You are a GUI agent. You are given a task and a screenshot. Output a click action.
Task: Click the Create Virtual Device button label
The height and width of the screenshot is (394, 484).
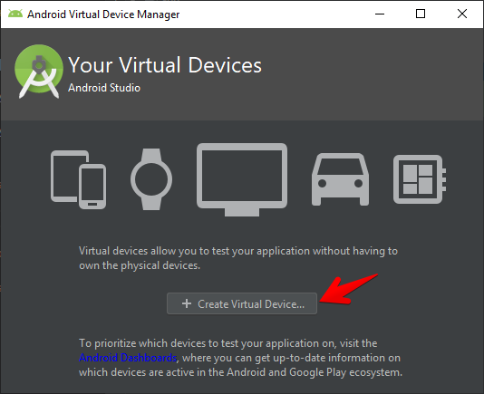click(251, 304)
